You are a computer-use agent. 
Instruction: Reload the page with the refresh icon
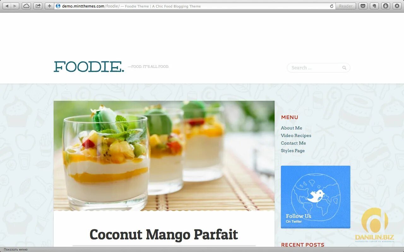point(331,6)
